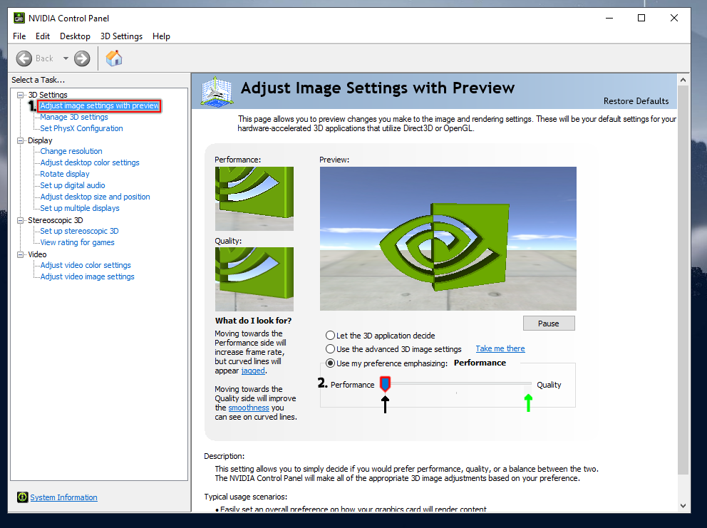The image size is (707, 528).
Task: Open Adjust video color settings task
Action: 86,265
